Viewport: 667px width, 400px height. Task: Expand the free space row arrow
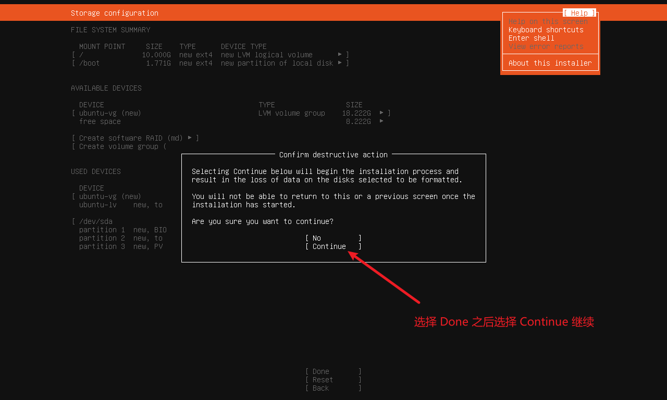pyautogui.click(x=381, y=121)
